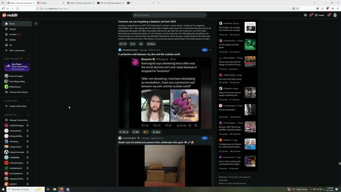Click the Search Reddit field

169,15
